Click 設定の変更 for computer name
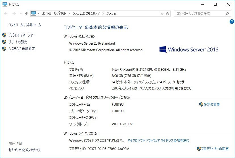235x158 pixels. click(211, 104)
